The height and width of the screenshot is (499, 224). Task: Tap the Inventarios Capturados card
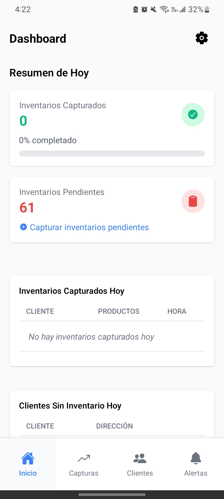112,128
